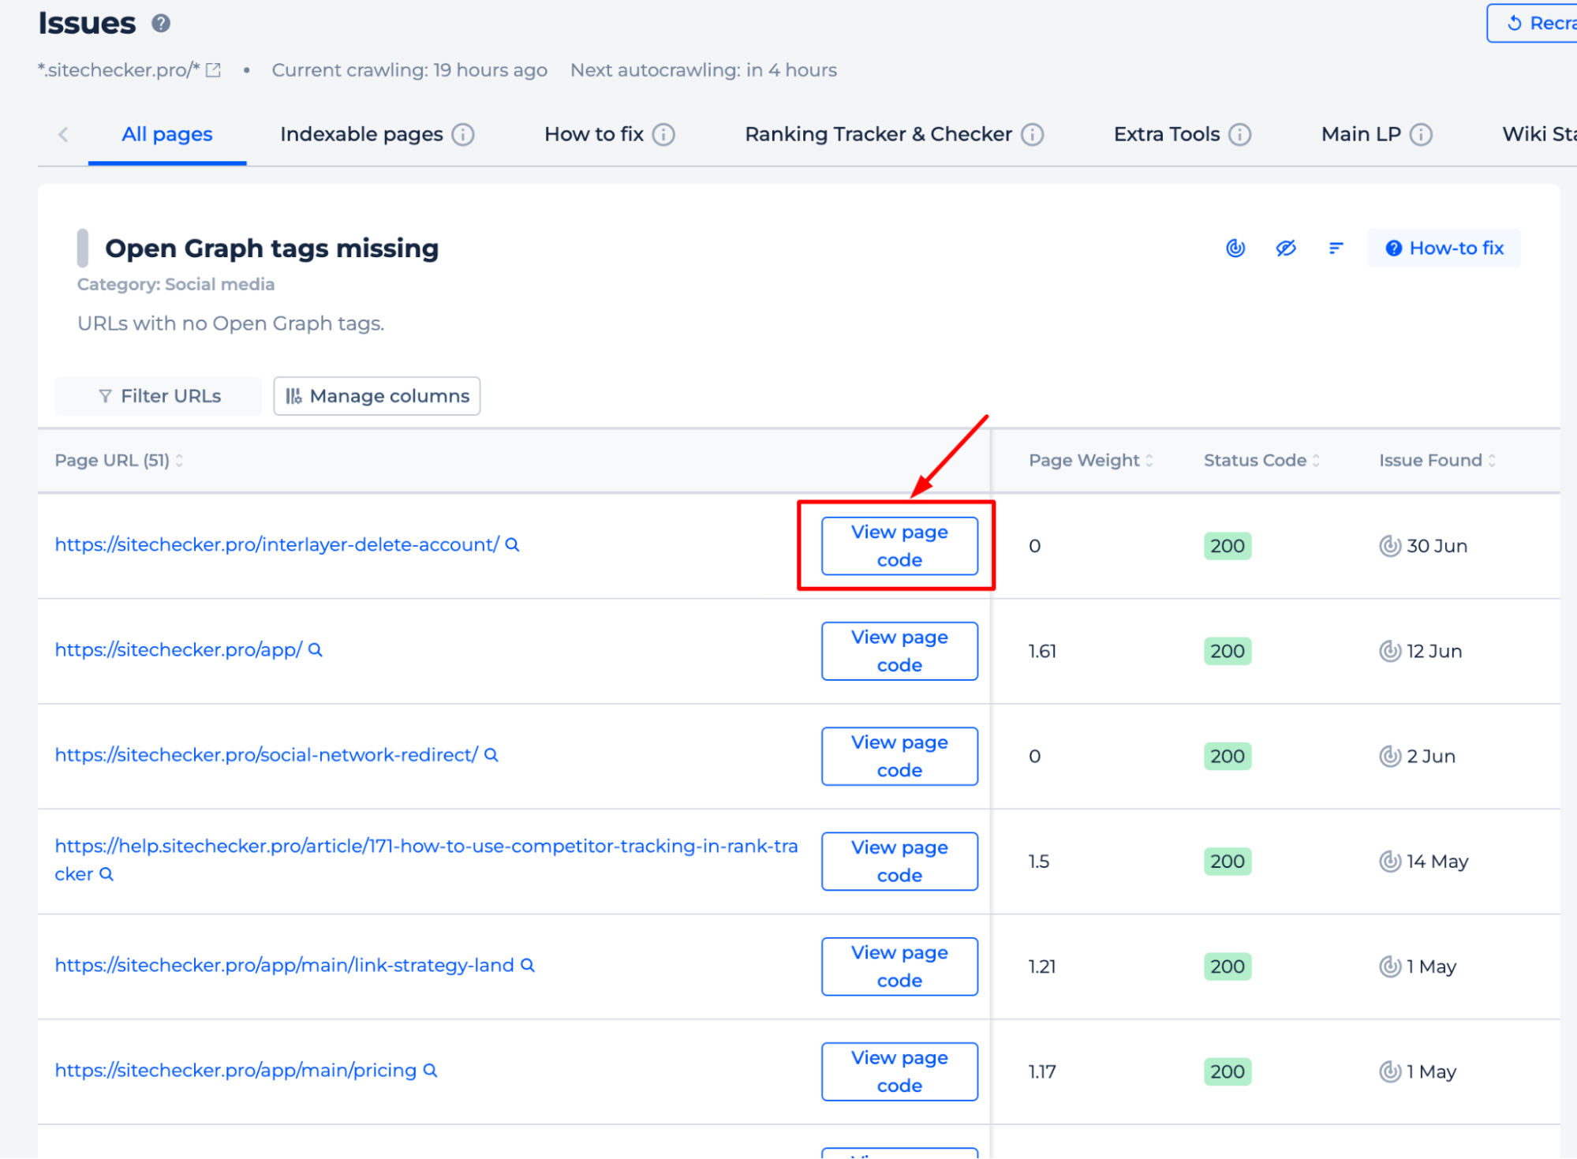Click the magnifier icon after sitechecker.pro/app/ URL
The height and width of the screenshot is (1159, 1577).
click(x=316, y=650)
